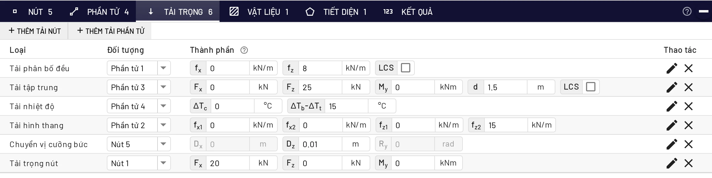This screenshot has width=712, height=178.
Task: Open the KẾT QUẢ tab
Action: tap(408, 12)
